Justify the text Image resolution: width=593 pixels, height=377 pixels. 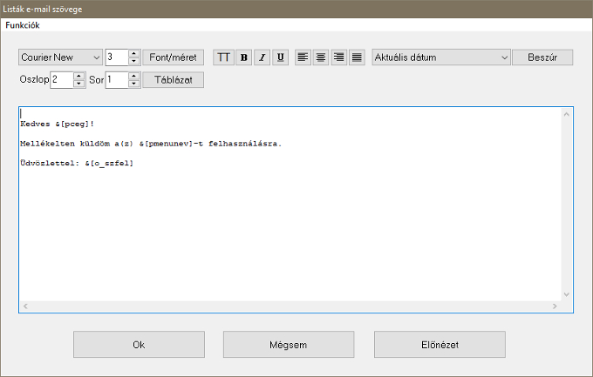click(x=357, y=57)
